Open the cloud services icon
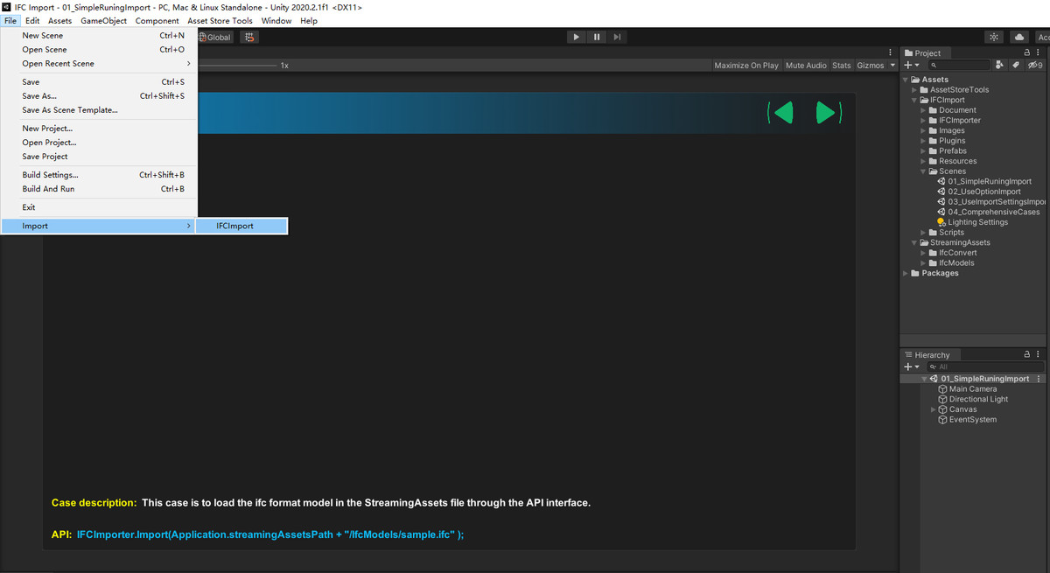 click(1019, 37)
